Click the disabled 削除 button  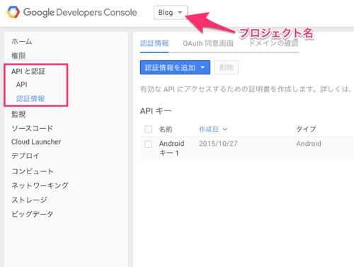[x=227, y=67]
